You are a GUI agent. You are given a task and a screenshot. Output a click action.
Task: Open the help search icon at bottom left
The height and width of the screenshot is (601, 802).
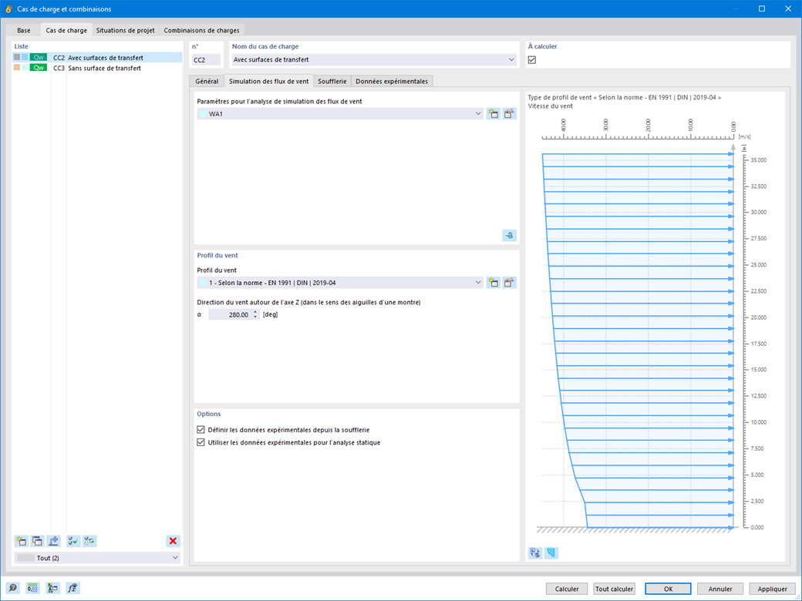[x=13, y=588]
